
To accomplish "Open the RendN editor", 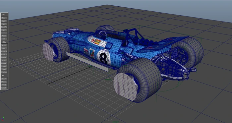I will 4,66.
